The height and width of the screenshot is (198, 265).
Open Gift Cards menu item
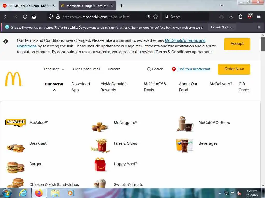[244, 87]
